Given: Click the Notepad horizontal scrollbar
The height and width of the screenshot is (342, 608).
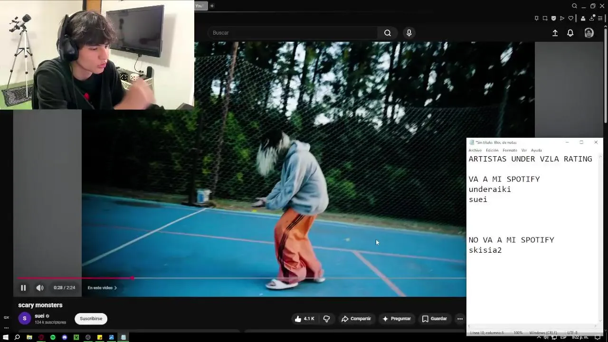Looking at the screenshot, I should click(532, 327).
